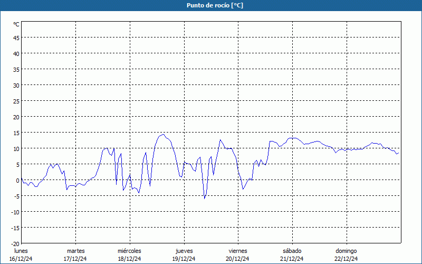Click the 30 y-axis label
This screenshot has height=264, width=422.
coord(16,86)
